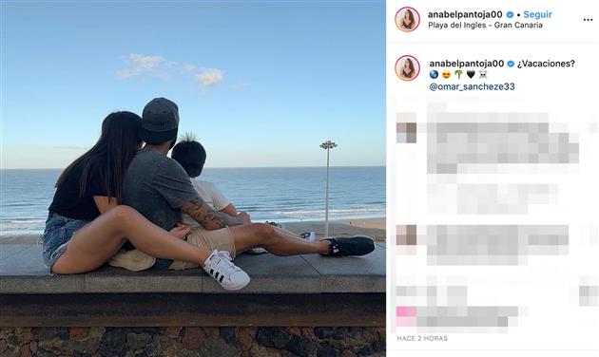Click the second blurred comment text
This screenshot has height=357, width=599.
point(497,245)
